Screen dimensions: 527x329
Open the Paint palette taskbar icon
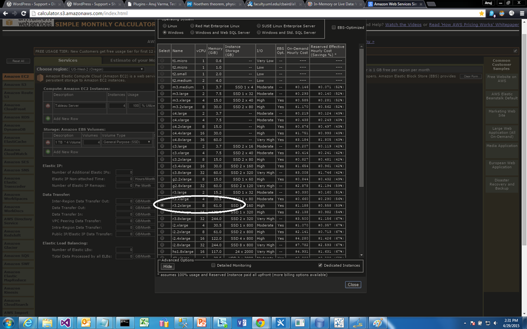[377, 323]
